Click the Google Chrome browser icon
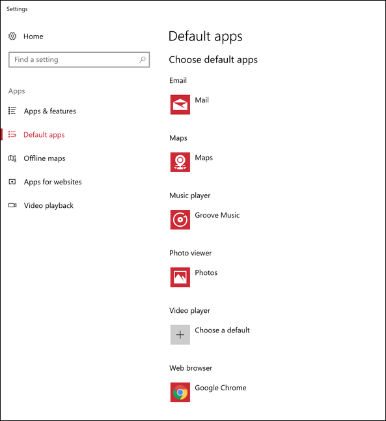 point(180,392)
